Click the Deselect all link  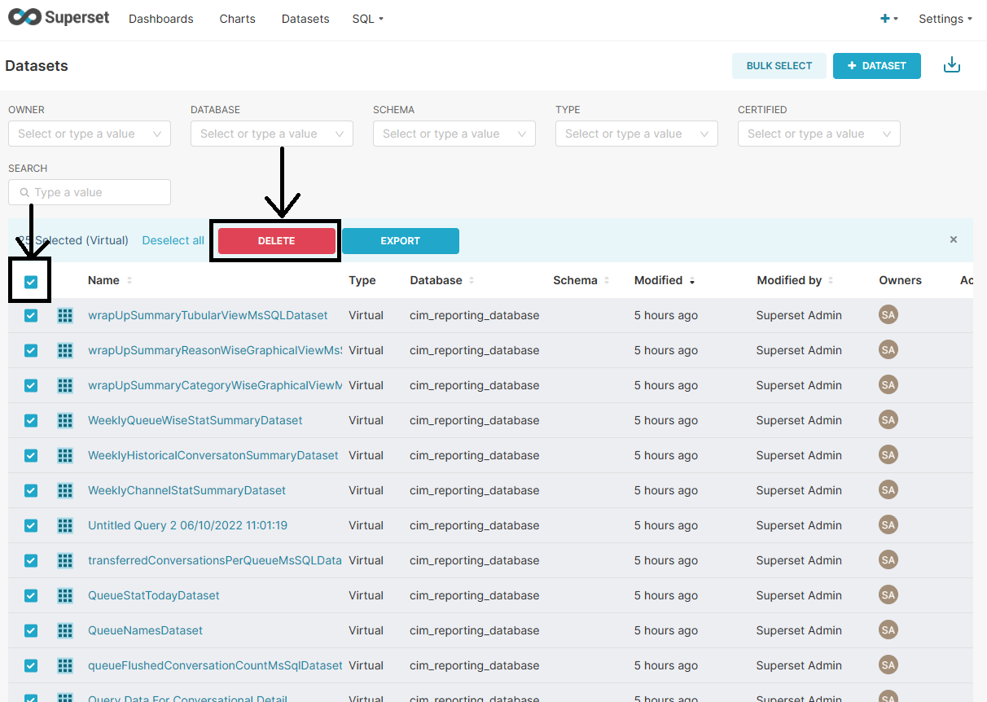pyautogui.click(x=173, y=240)
